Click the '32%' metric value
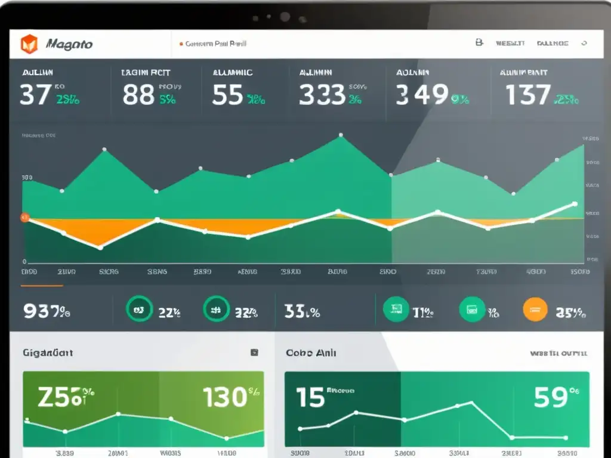The image size is (611, 458). pyautogui.click(x=246, y=312)
